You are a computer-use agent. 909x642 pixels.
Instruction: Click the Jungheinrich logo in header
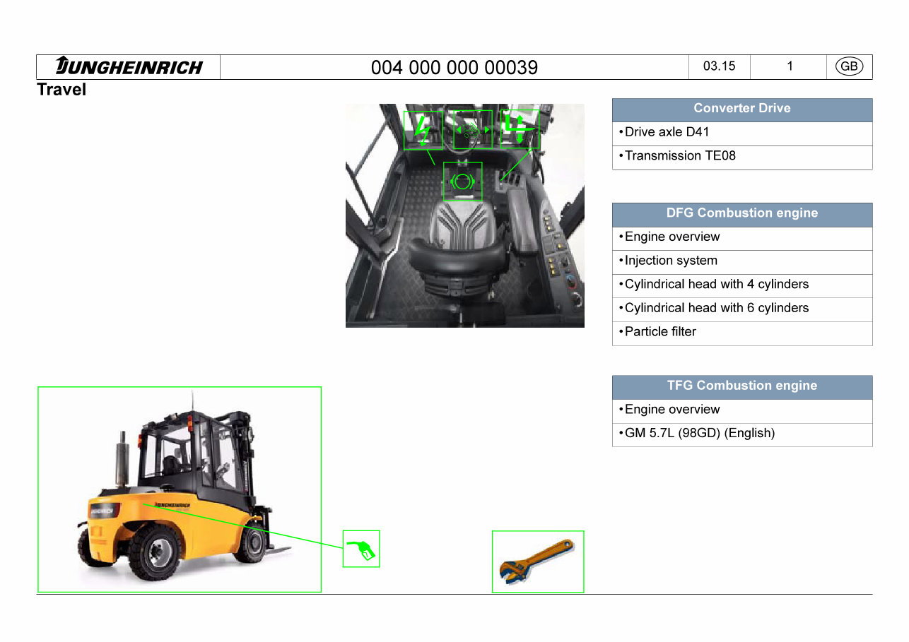[129, 66]
